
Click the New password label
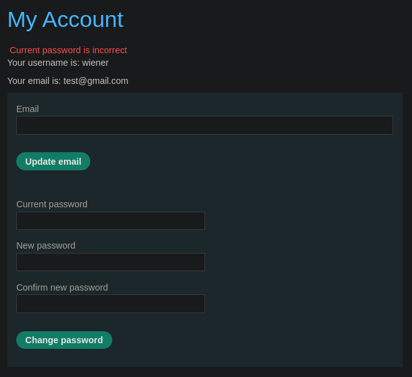click(x=46, y=245)
